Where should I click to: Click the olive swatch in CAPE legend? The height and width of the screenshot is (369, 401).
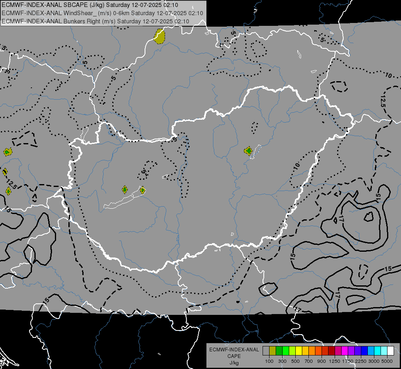coord(273,351)
